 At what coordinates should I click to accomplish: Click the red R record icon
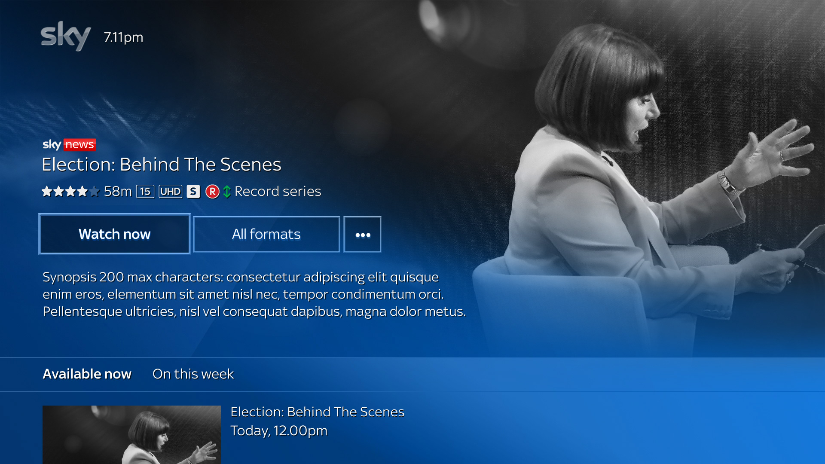pyautogui.click(x=212, y=192)
